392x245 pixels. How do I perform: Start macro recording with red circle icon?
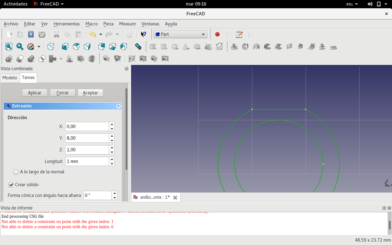coord(217,34)
